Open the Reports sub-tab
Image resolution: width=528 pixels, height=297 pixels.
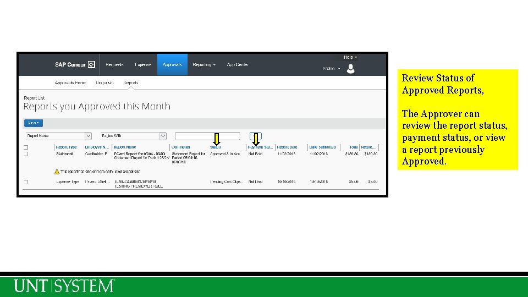(x=131, y=83)
